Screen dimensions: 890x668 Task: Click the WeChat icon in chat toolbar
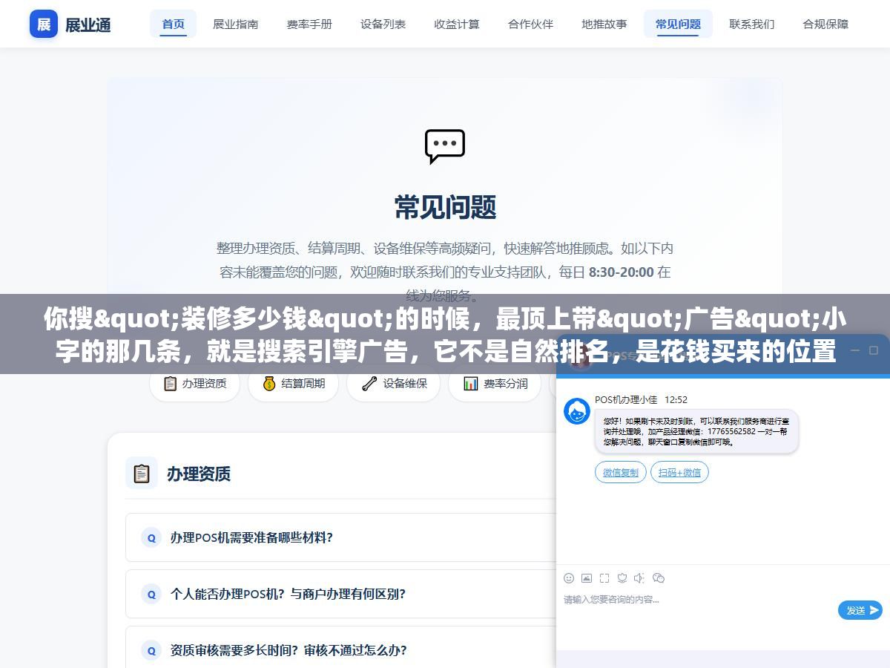(658, 578)
